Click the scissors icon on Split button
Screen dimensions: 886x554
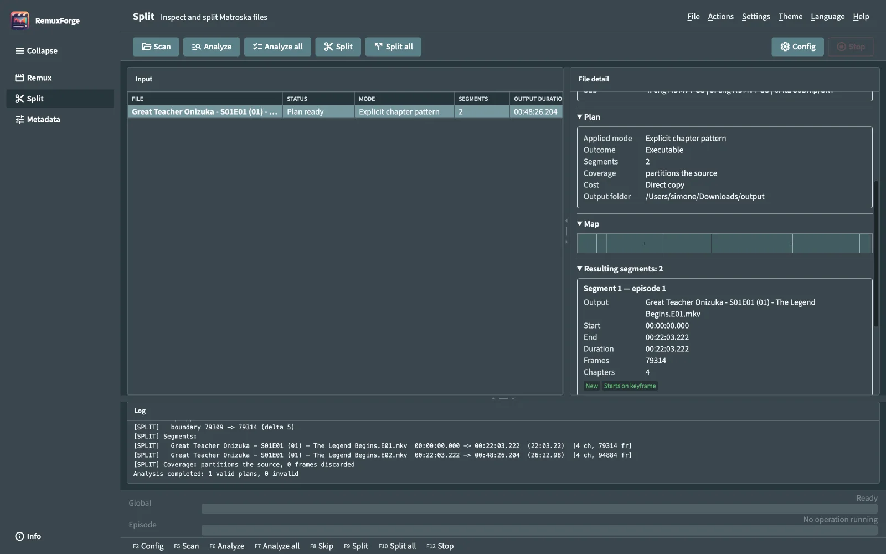pyautogui.click(x=328, y=47)
